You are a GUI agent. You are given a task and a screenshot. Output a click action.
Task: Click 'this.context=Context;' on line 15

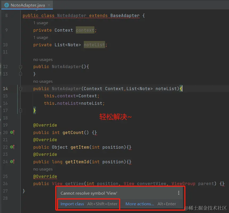tap(72, 96)
